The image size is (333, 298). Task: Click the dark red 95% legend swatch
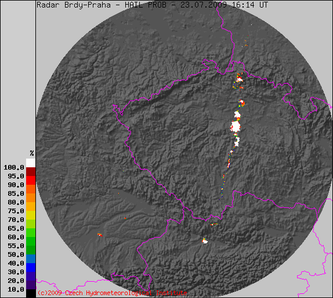coord(31,171)
